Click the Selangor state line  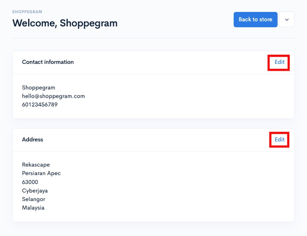pyautogui.click(x=34, y=199)
